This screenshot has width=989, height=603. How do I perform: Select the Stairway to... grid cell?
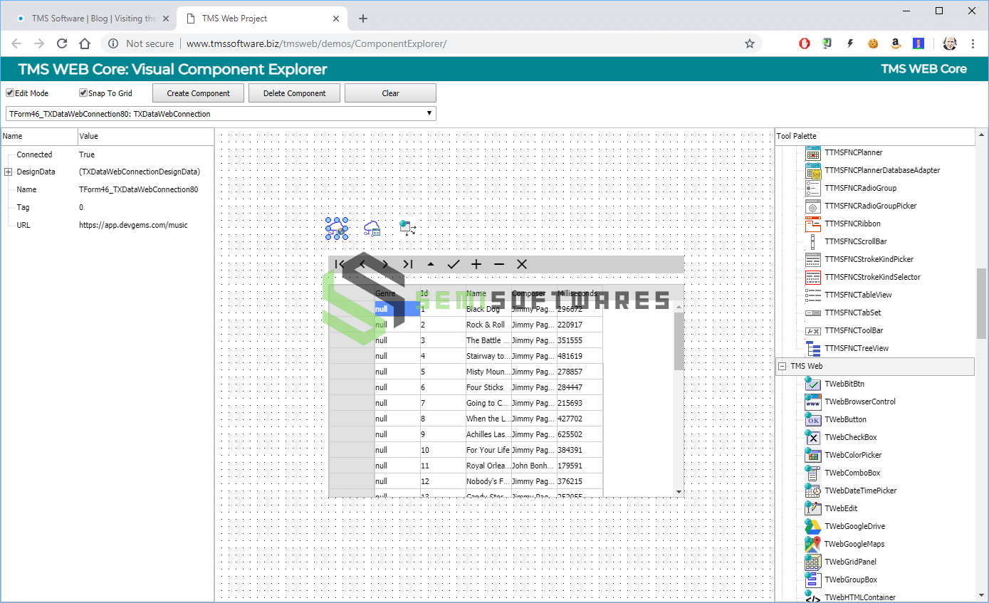tap(488, 356)
